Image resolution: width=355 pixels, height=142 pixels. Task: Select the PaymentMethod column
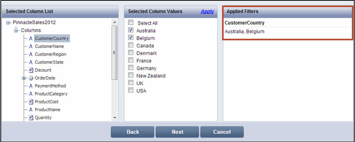coord(50,86)
